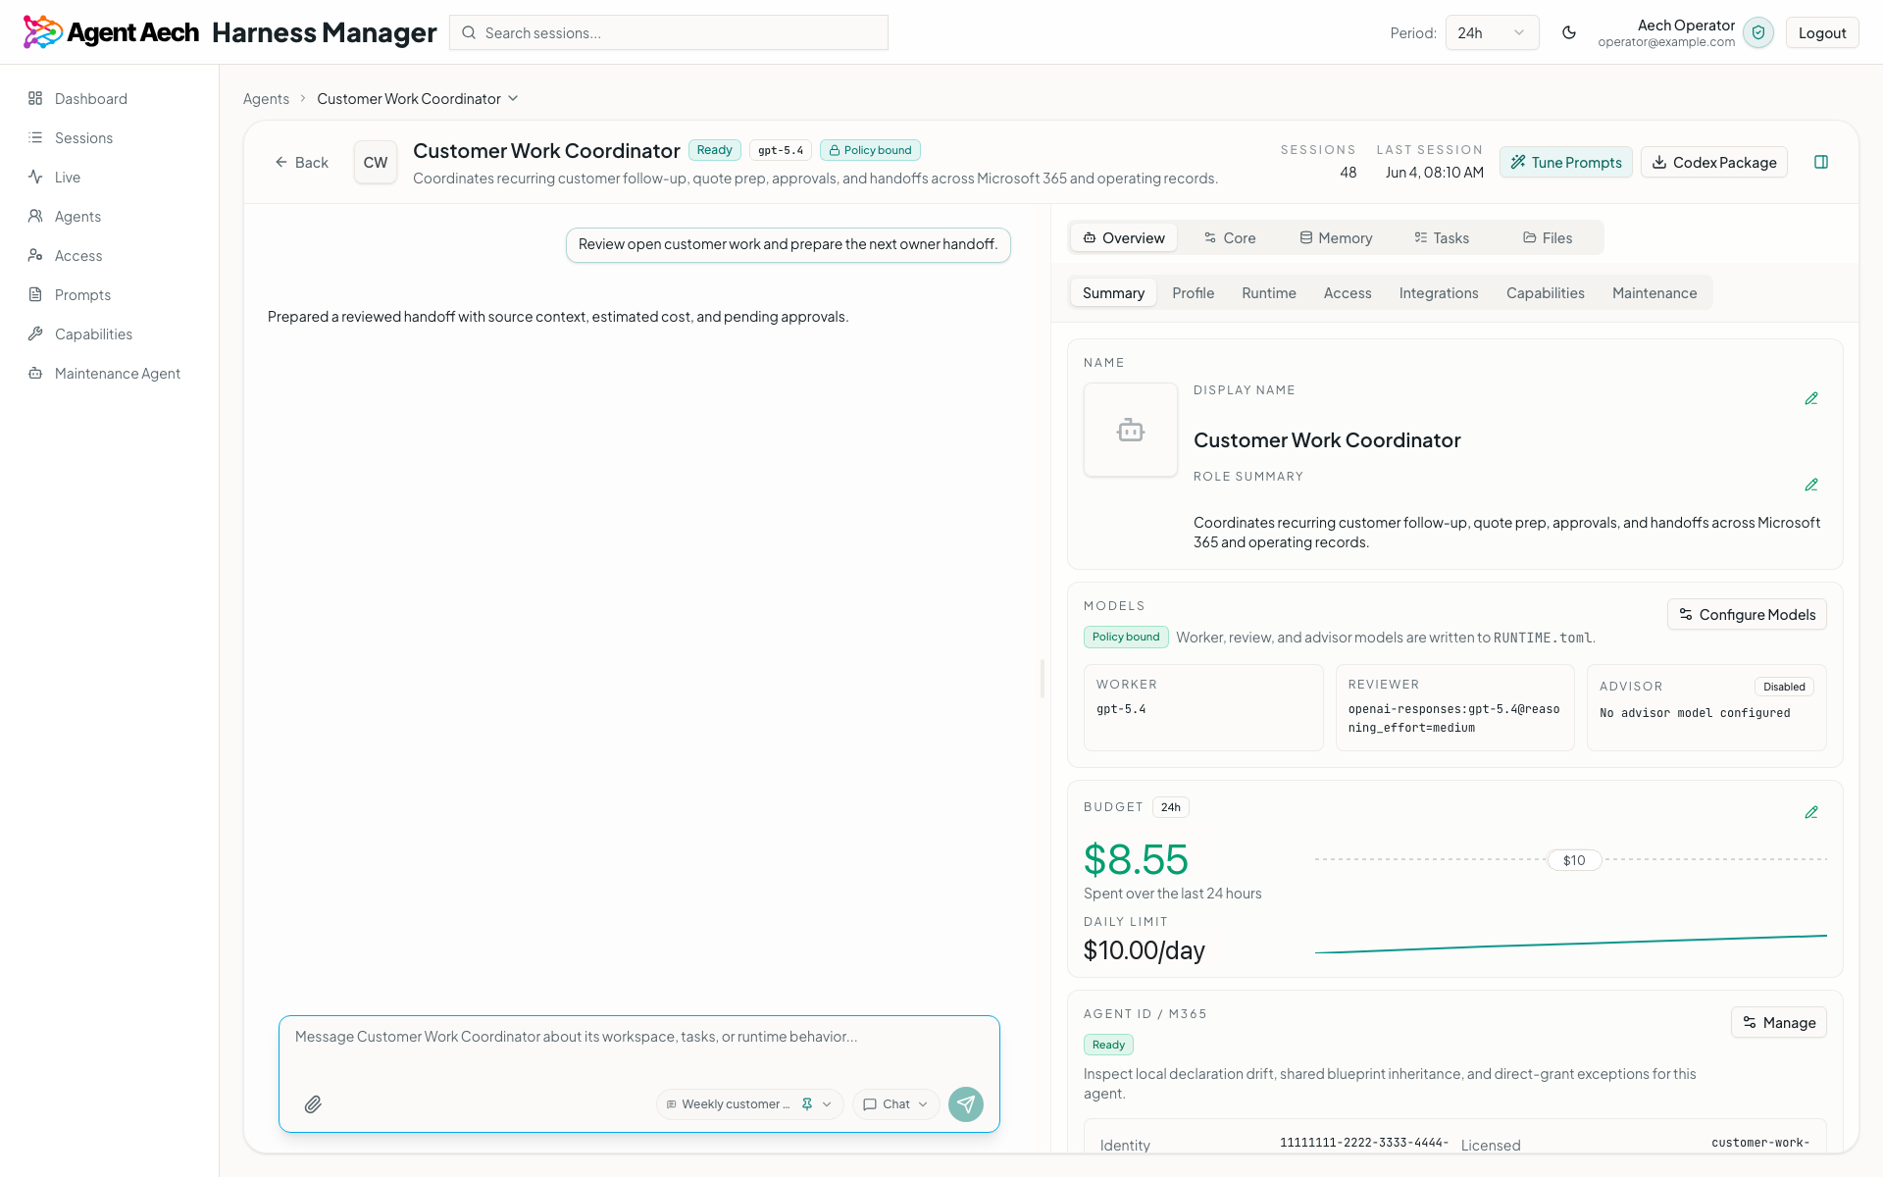
Task: Click the agent robot avatar placeholder
Action: point(1131,430)
